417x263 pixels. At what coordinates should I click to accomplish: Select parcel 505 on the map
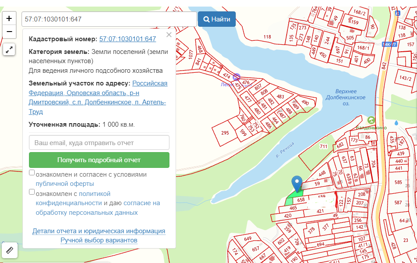pos(350,38)
